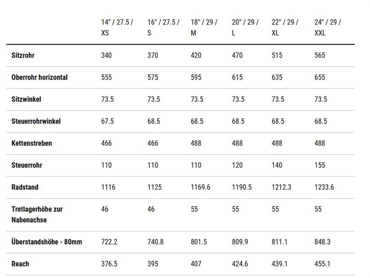
Task: Click the 14" / 27.5 / XS column header
Action: point(117,28)
